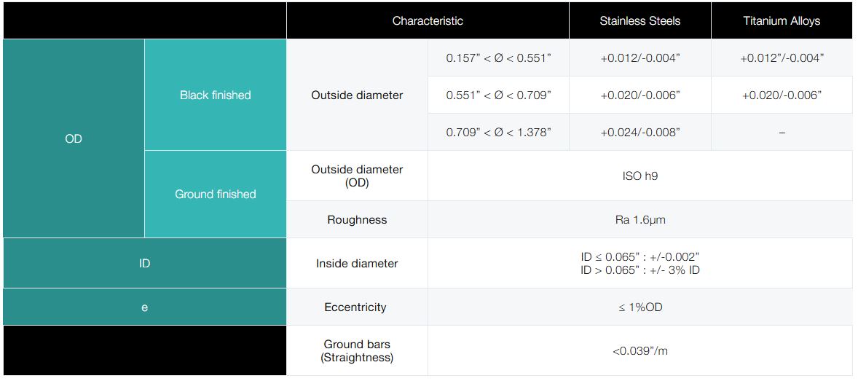Select the Stainless Steels column header
This screenshot has height=381, width=858.
639,20
